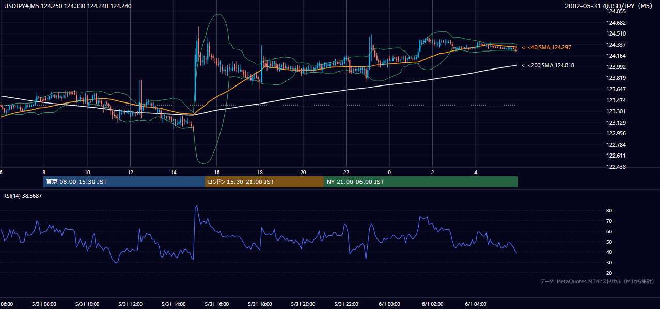Click the '2002-05-31 のUSD/JPY (M5)' heading
Screen dimensions: 660x309
click(x=609, y=6)
